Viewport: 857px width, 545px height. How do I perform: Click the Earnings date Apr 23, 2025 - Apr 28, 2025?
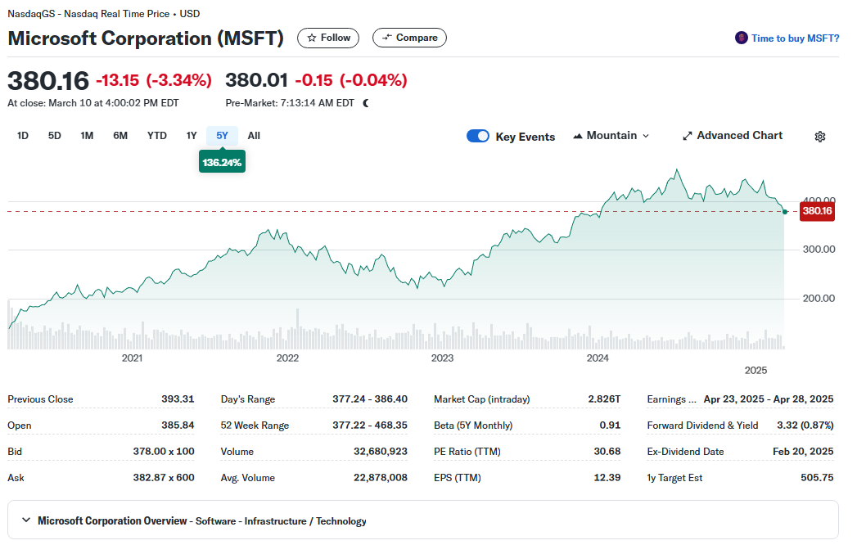[x=769, y=399]
